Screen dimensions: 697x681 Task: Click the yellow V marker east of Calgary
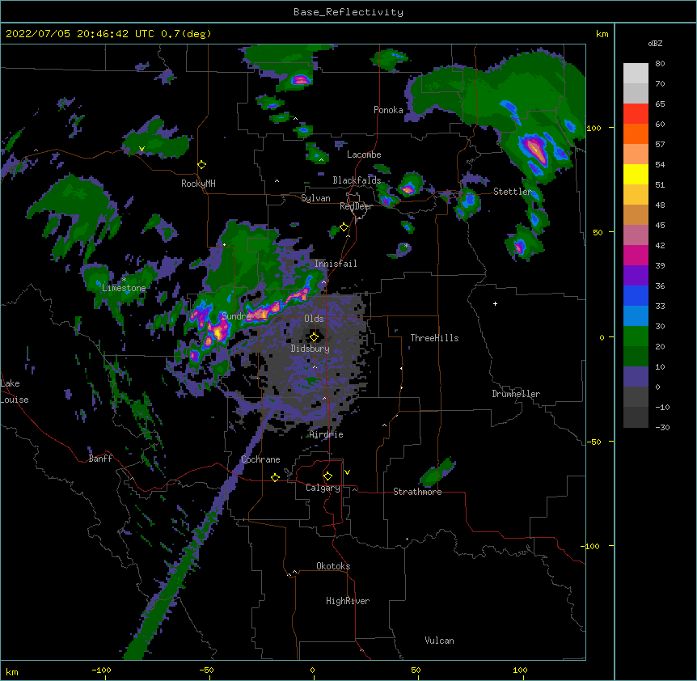coord(347,472)
